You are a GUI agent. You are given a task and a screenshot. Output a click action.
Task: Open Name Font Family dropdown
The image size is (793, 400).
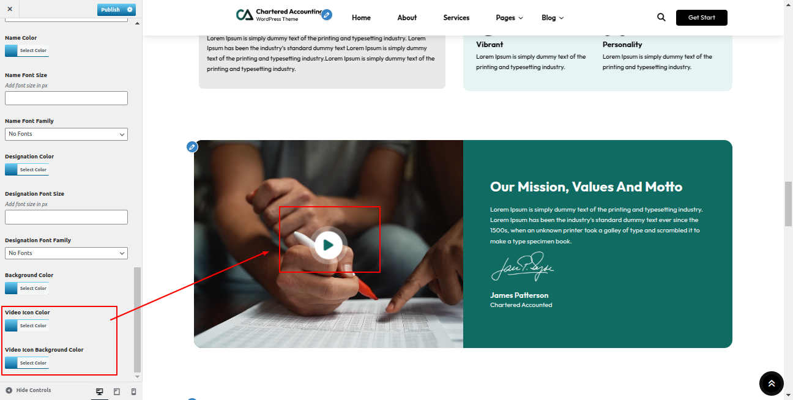(x=66, y=134)
